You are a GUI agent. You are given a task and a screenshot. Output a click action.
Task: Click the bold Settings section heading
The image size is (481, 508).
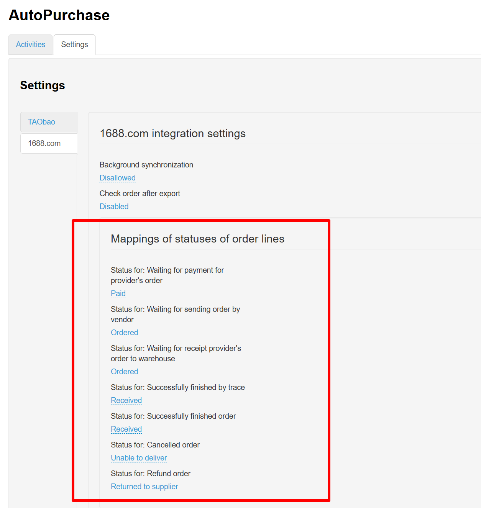tap(43, 85)
